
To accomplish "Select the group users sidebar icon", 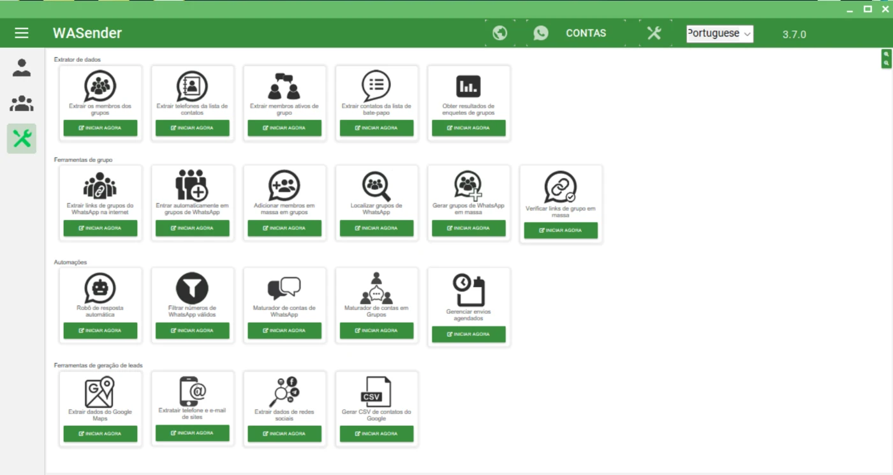I will pyautogui.click(x=22, y=103).
